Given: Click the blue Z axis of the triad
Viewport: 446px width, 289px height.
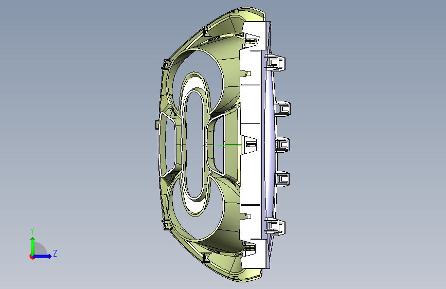Looking at the screenshot, I should 43,256.
